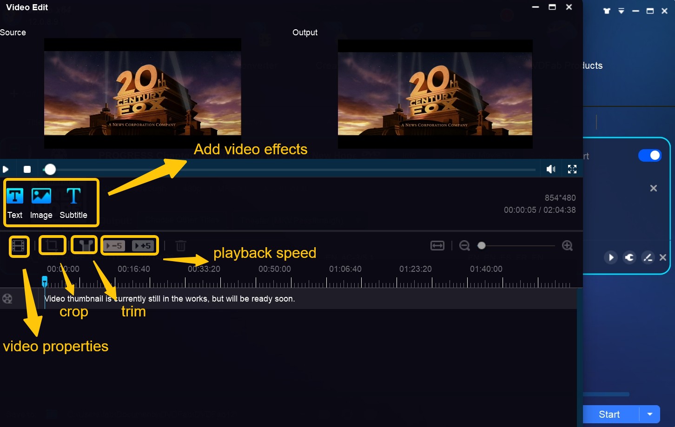Screen dimensions: 675x427
Task: Click timeline ruler at 00:50:00
Action: click(x=274, y=269)
